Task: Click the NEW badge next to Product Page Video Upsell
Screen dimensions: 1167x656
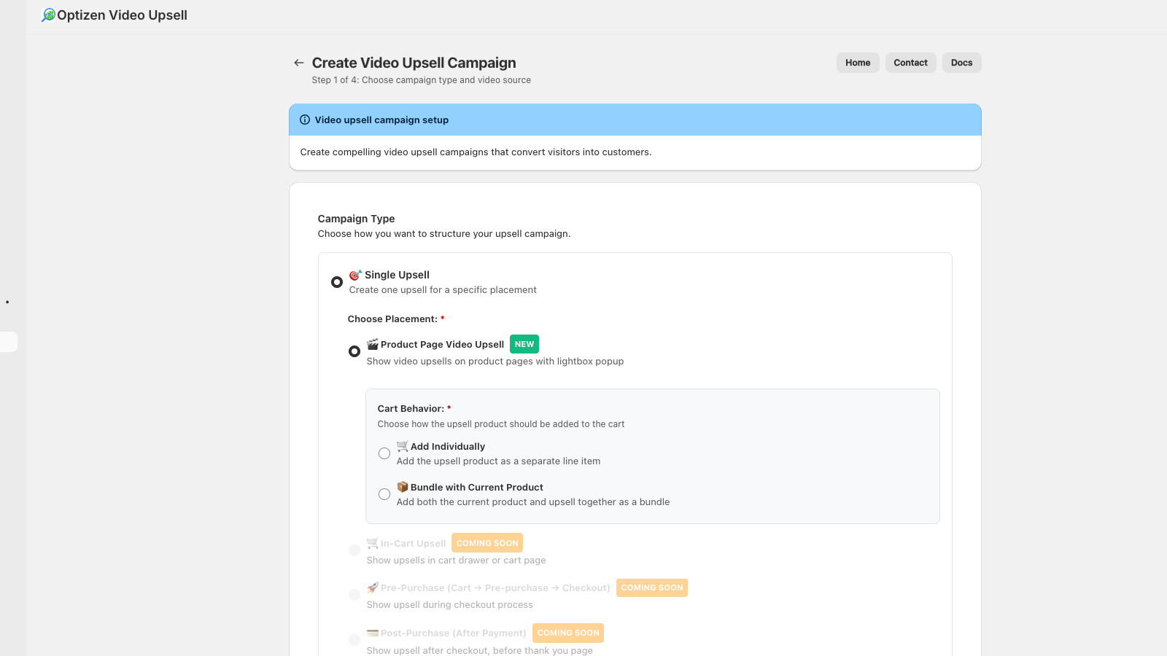Action: (524, 343)
